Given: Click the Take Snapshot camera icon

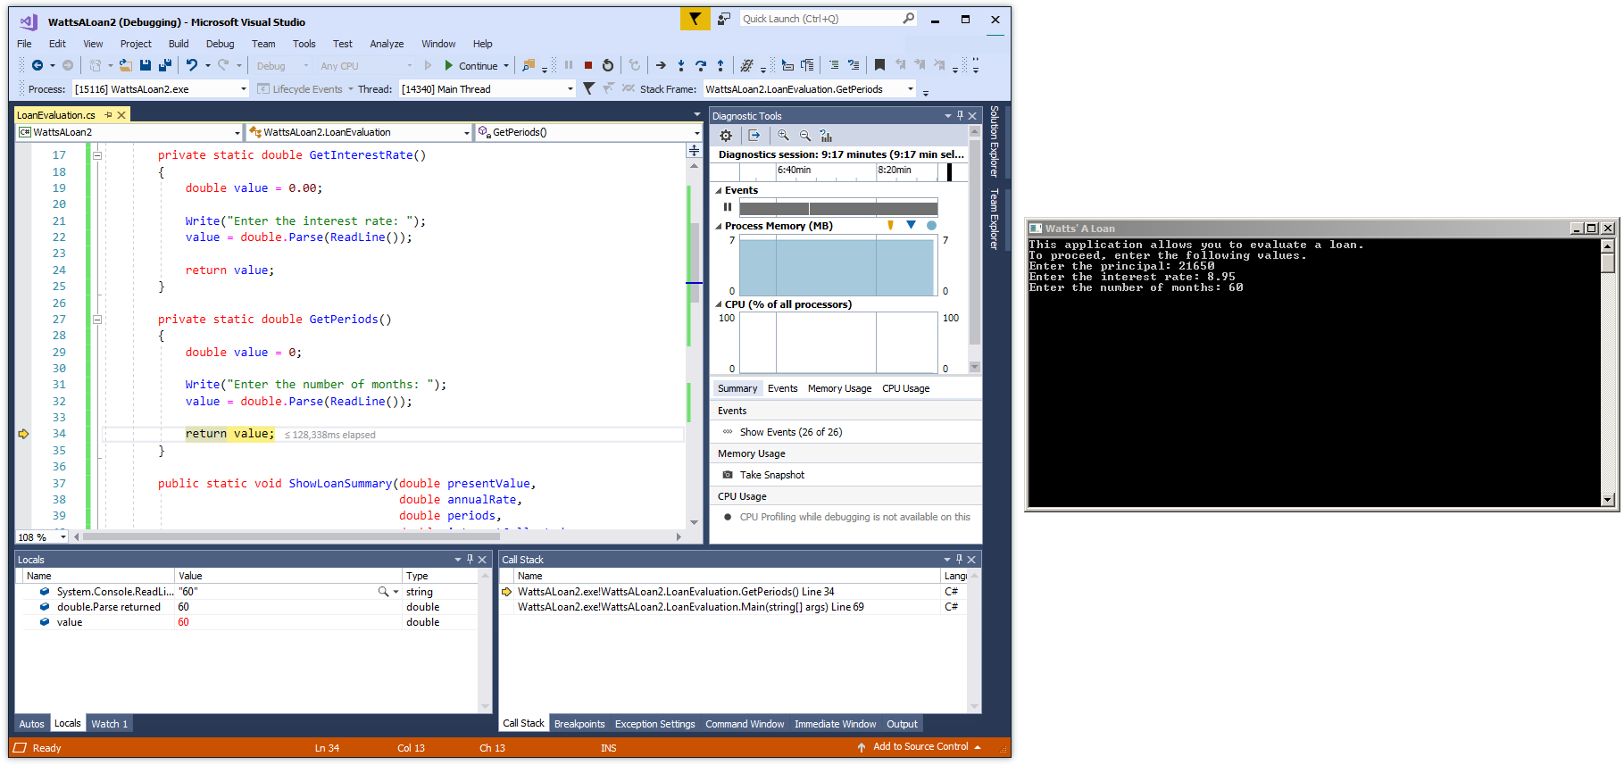Looking at the screenshot, I should [728, 475].
